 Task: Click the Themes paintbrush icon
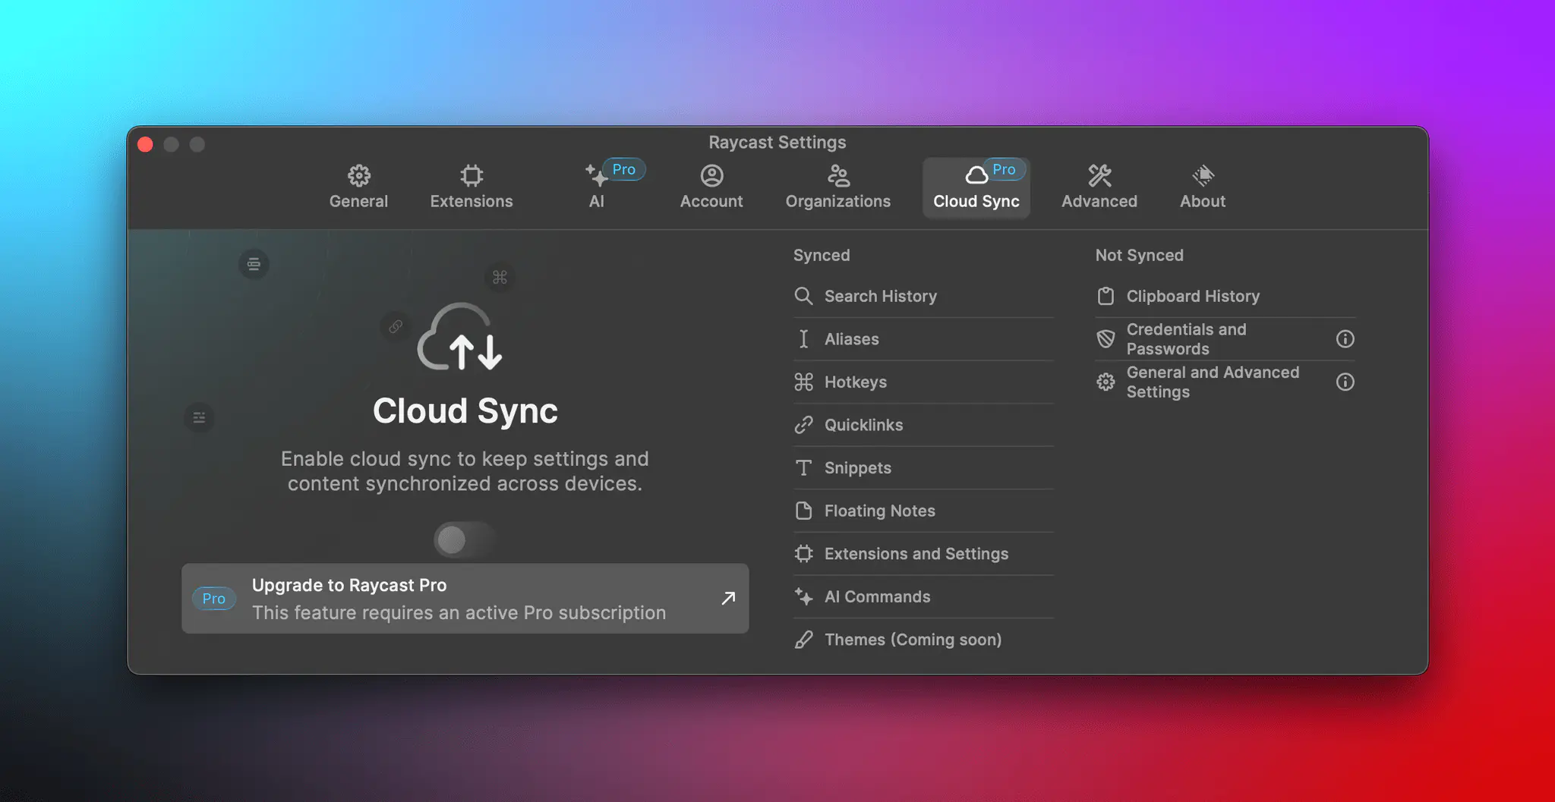point(803,640)
